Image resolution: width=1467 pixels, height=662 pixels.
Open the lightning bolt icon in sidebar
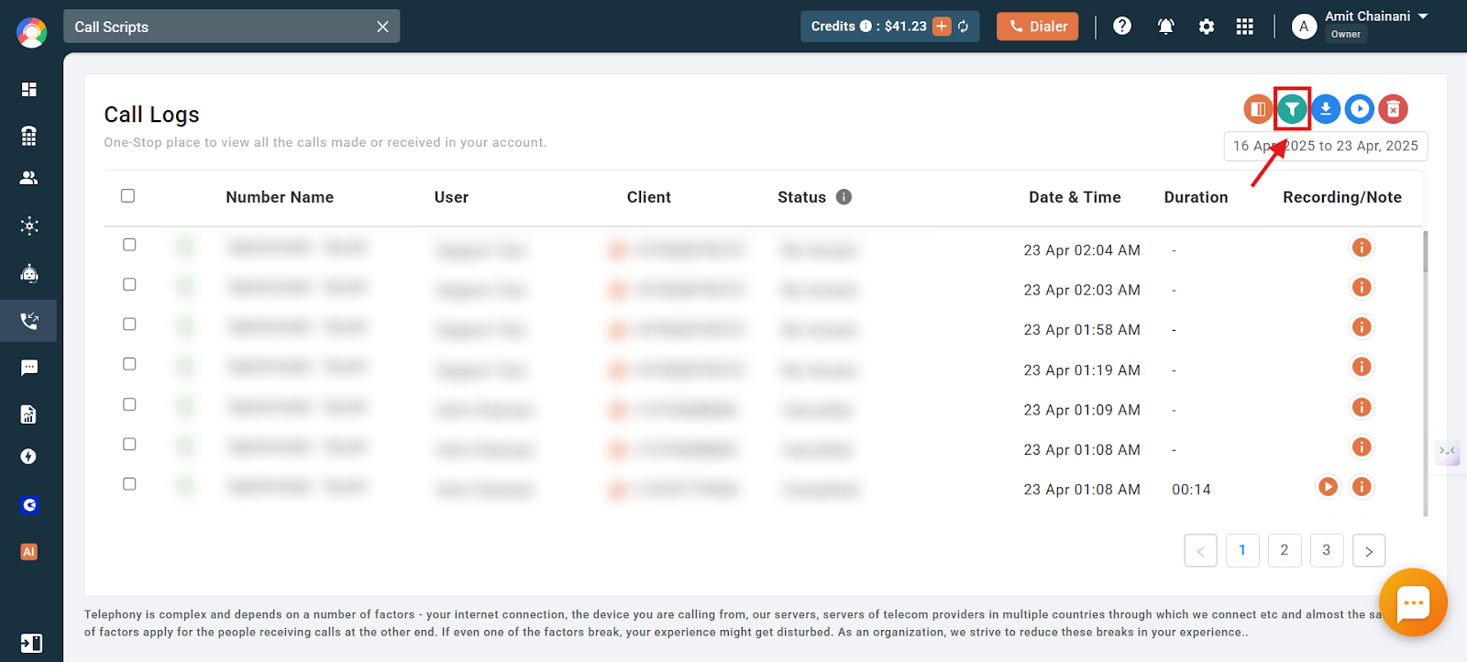tap(29, 457)
